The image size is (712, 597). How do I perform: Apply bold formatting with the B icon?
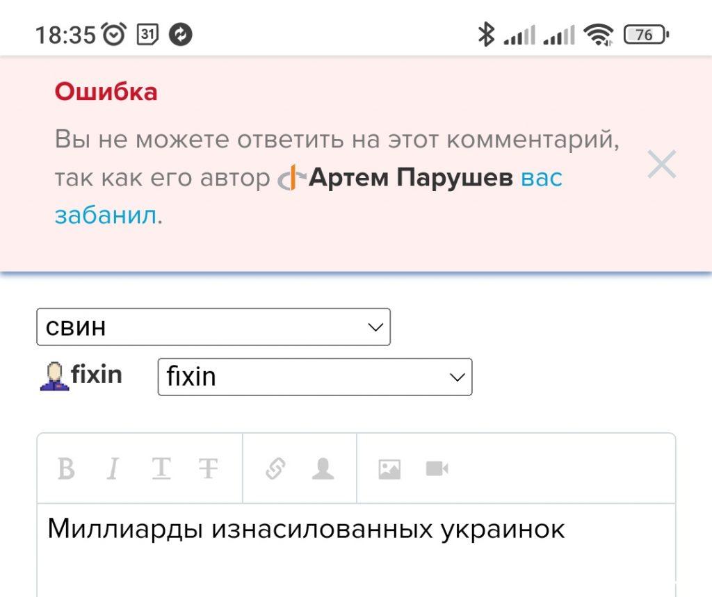click(66, 468)
